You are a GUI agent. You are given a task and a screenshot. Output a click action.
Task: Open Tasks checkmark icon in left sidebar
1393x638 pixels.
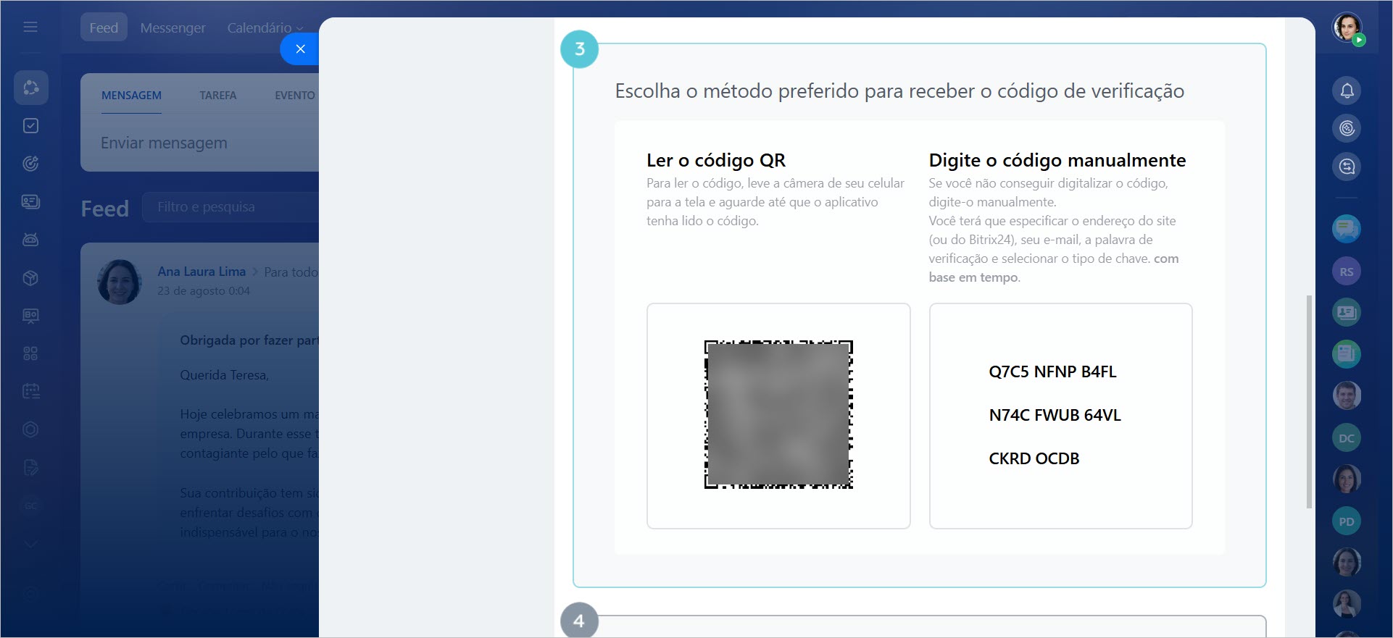(30, 126)
